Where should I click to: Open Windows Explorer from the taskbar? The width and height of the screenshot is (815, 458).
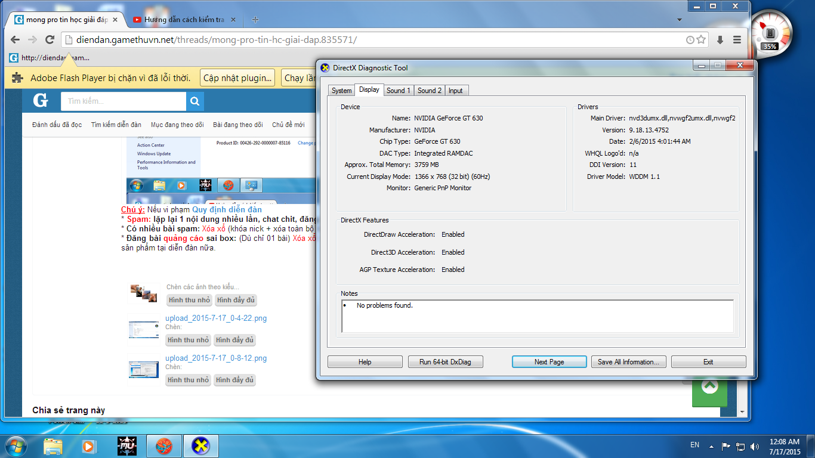(x=53, y=445)
